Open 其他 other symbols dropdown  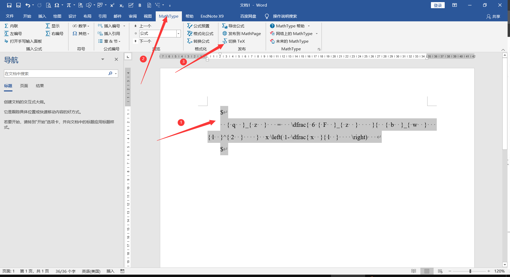click(81, 33)
